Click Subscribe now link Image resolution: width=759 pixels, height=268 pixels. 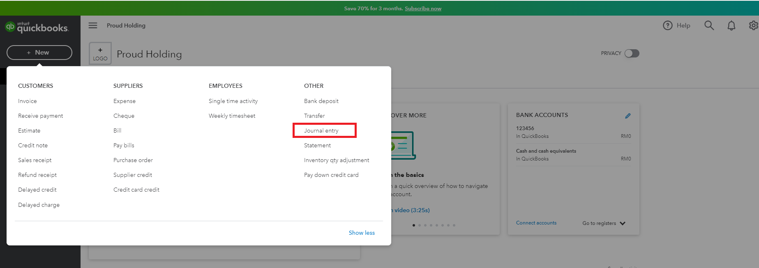[423, 8]
